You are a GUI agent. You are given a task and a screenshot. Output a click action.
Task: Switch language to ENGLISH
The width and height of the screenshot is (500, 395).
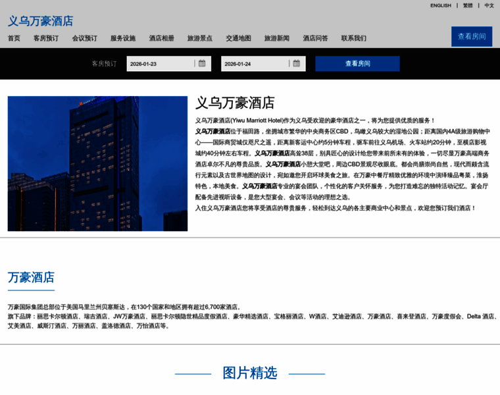point(440,5)
